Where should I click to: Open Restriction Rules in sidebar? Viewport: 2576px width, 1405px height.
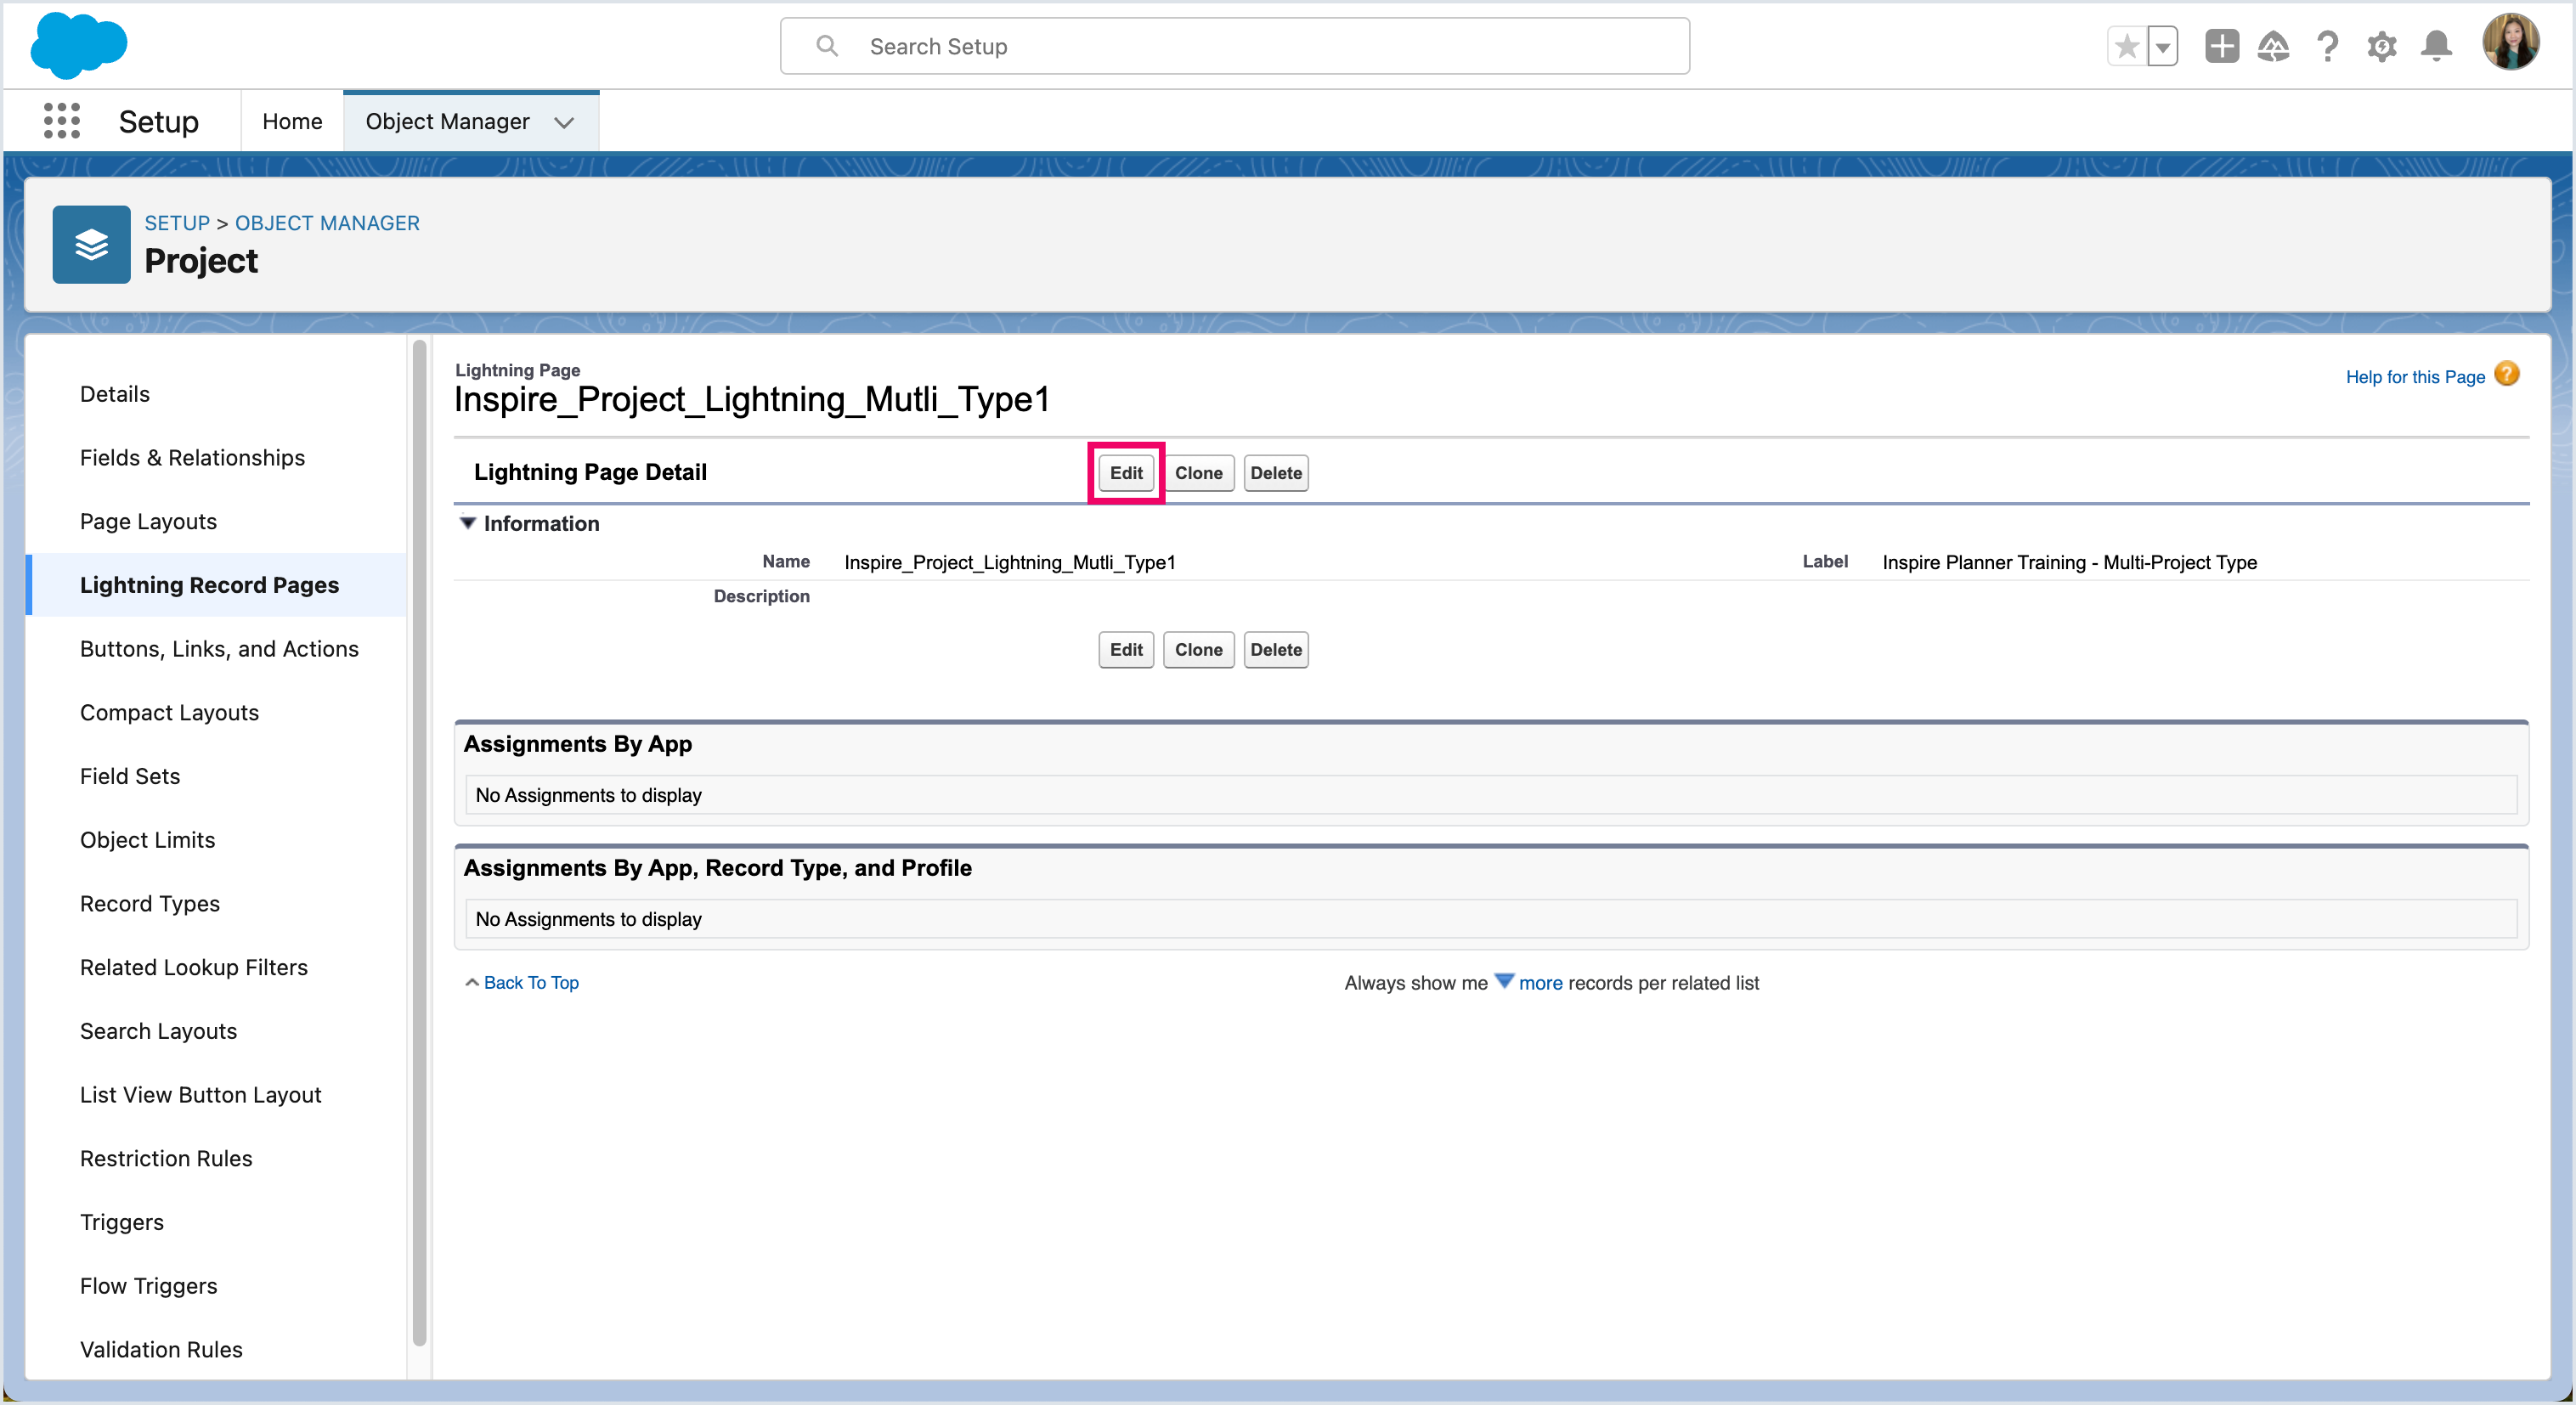[166, 1159]
